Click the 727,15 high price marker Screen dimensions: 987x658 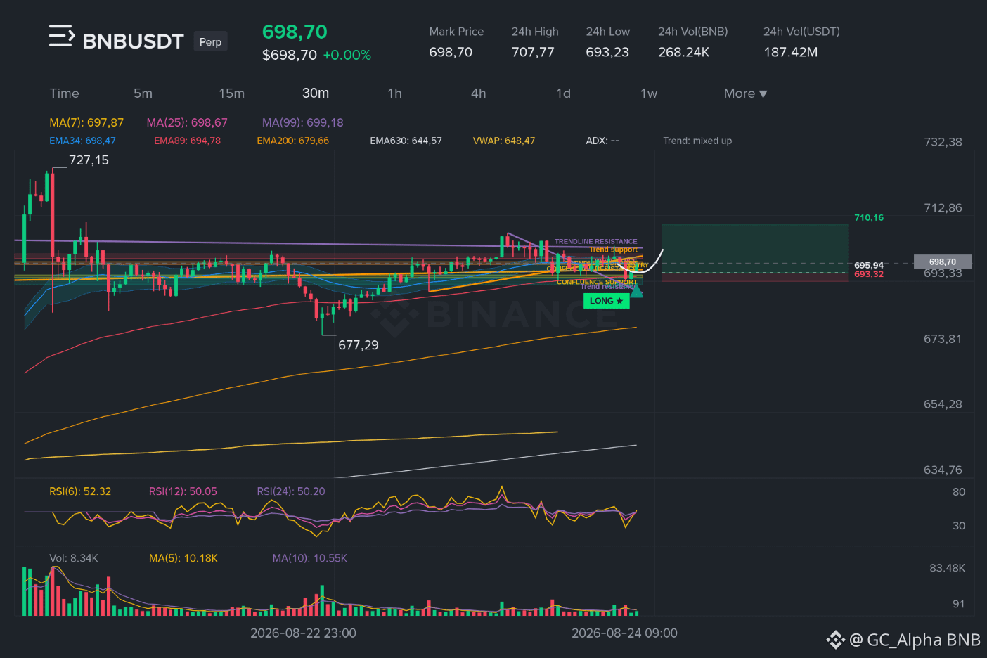[x=89, y=160]
